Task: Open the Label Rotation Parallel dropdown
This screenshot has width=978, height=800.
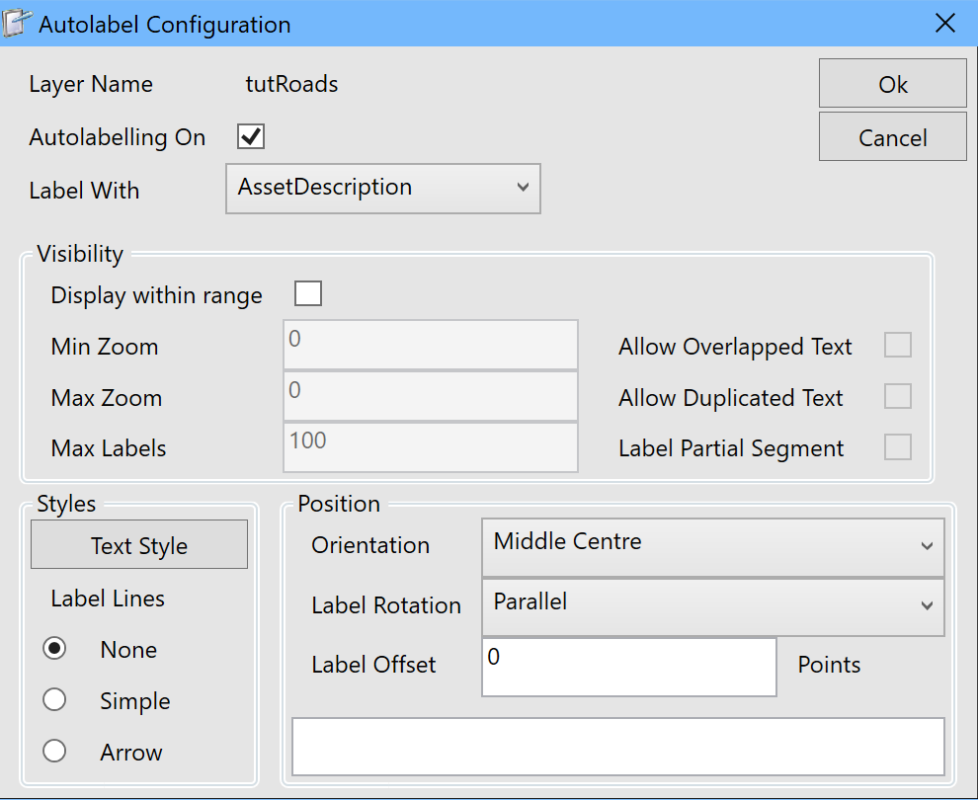Action: (713, 606)
